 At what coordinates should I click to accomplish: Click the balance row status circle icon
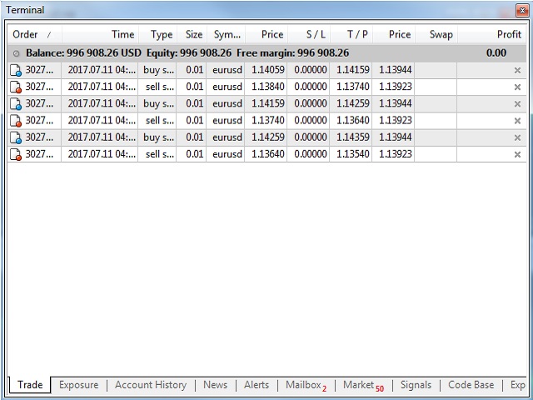(x=17, y=52)
